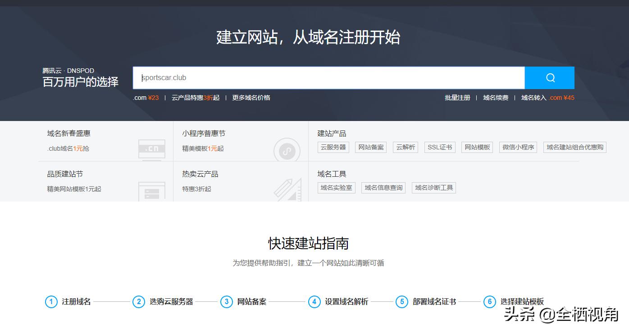Open the SSL证书 product page

440,147
